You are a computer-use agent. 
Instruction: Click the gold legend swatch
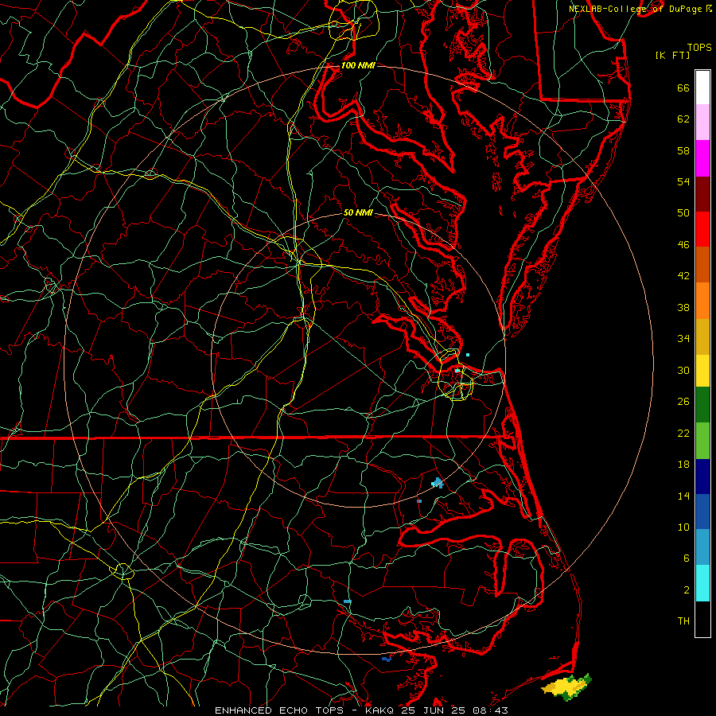(x=702, y=337)
